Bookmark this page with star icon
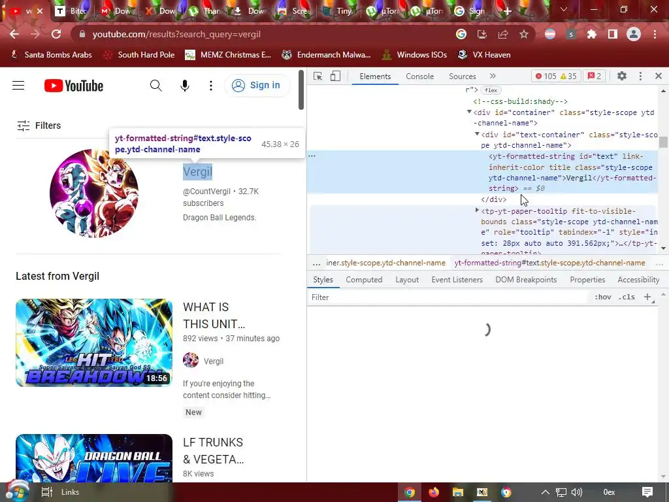This screenshot has width=669, height=502. [x=523, y=34]
